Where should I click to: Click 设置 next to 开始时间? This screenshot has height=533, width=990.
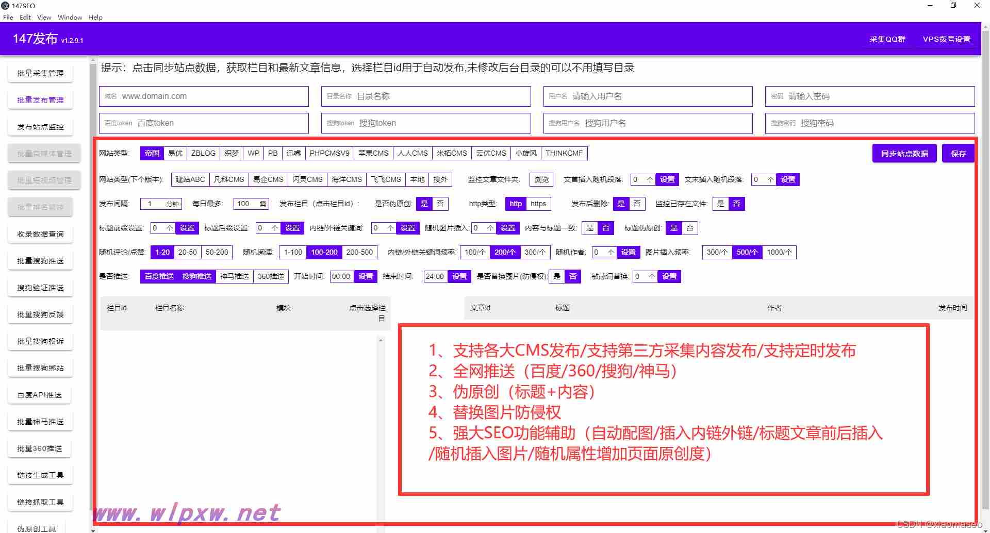coord(366,276)
